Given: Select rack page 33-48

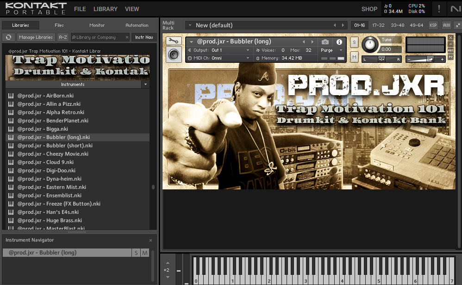Looking at the screenshot, I should pos(397,25).
